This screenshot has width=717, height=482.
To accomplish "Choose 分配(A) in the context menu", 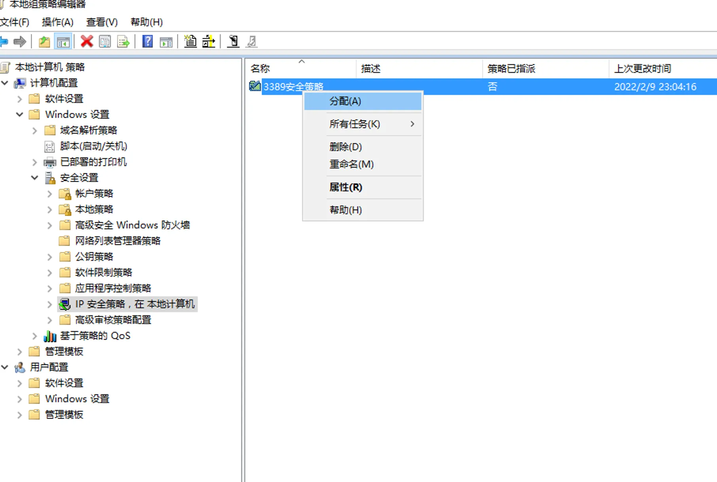I will pos(345,101).
